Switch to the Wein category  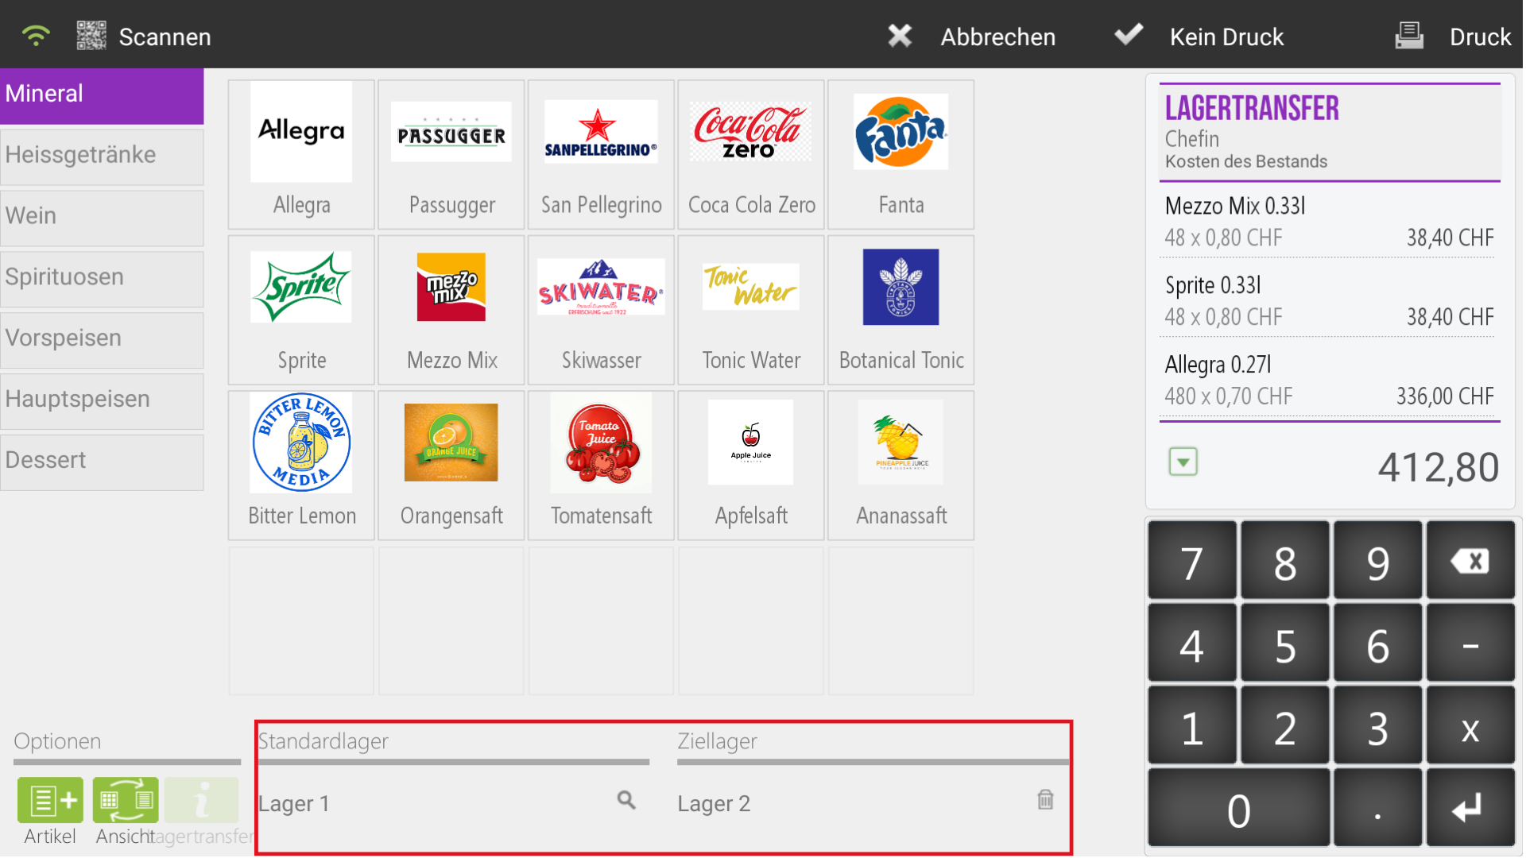click(102, 218)
